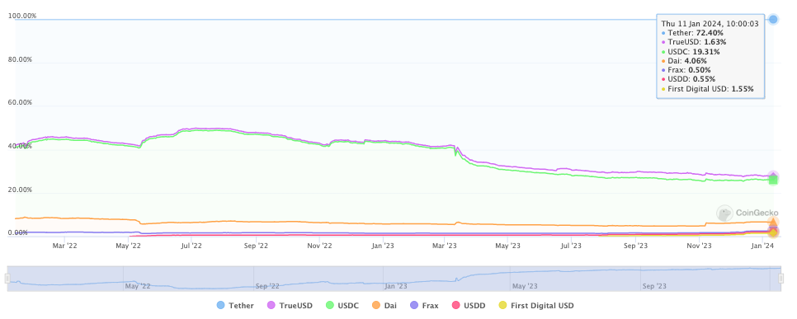Click the 80.00% y-axis label
Screen dimensions: 797x319
[x=21, y=59]
